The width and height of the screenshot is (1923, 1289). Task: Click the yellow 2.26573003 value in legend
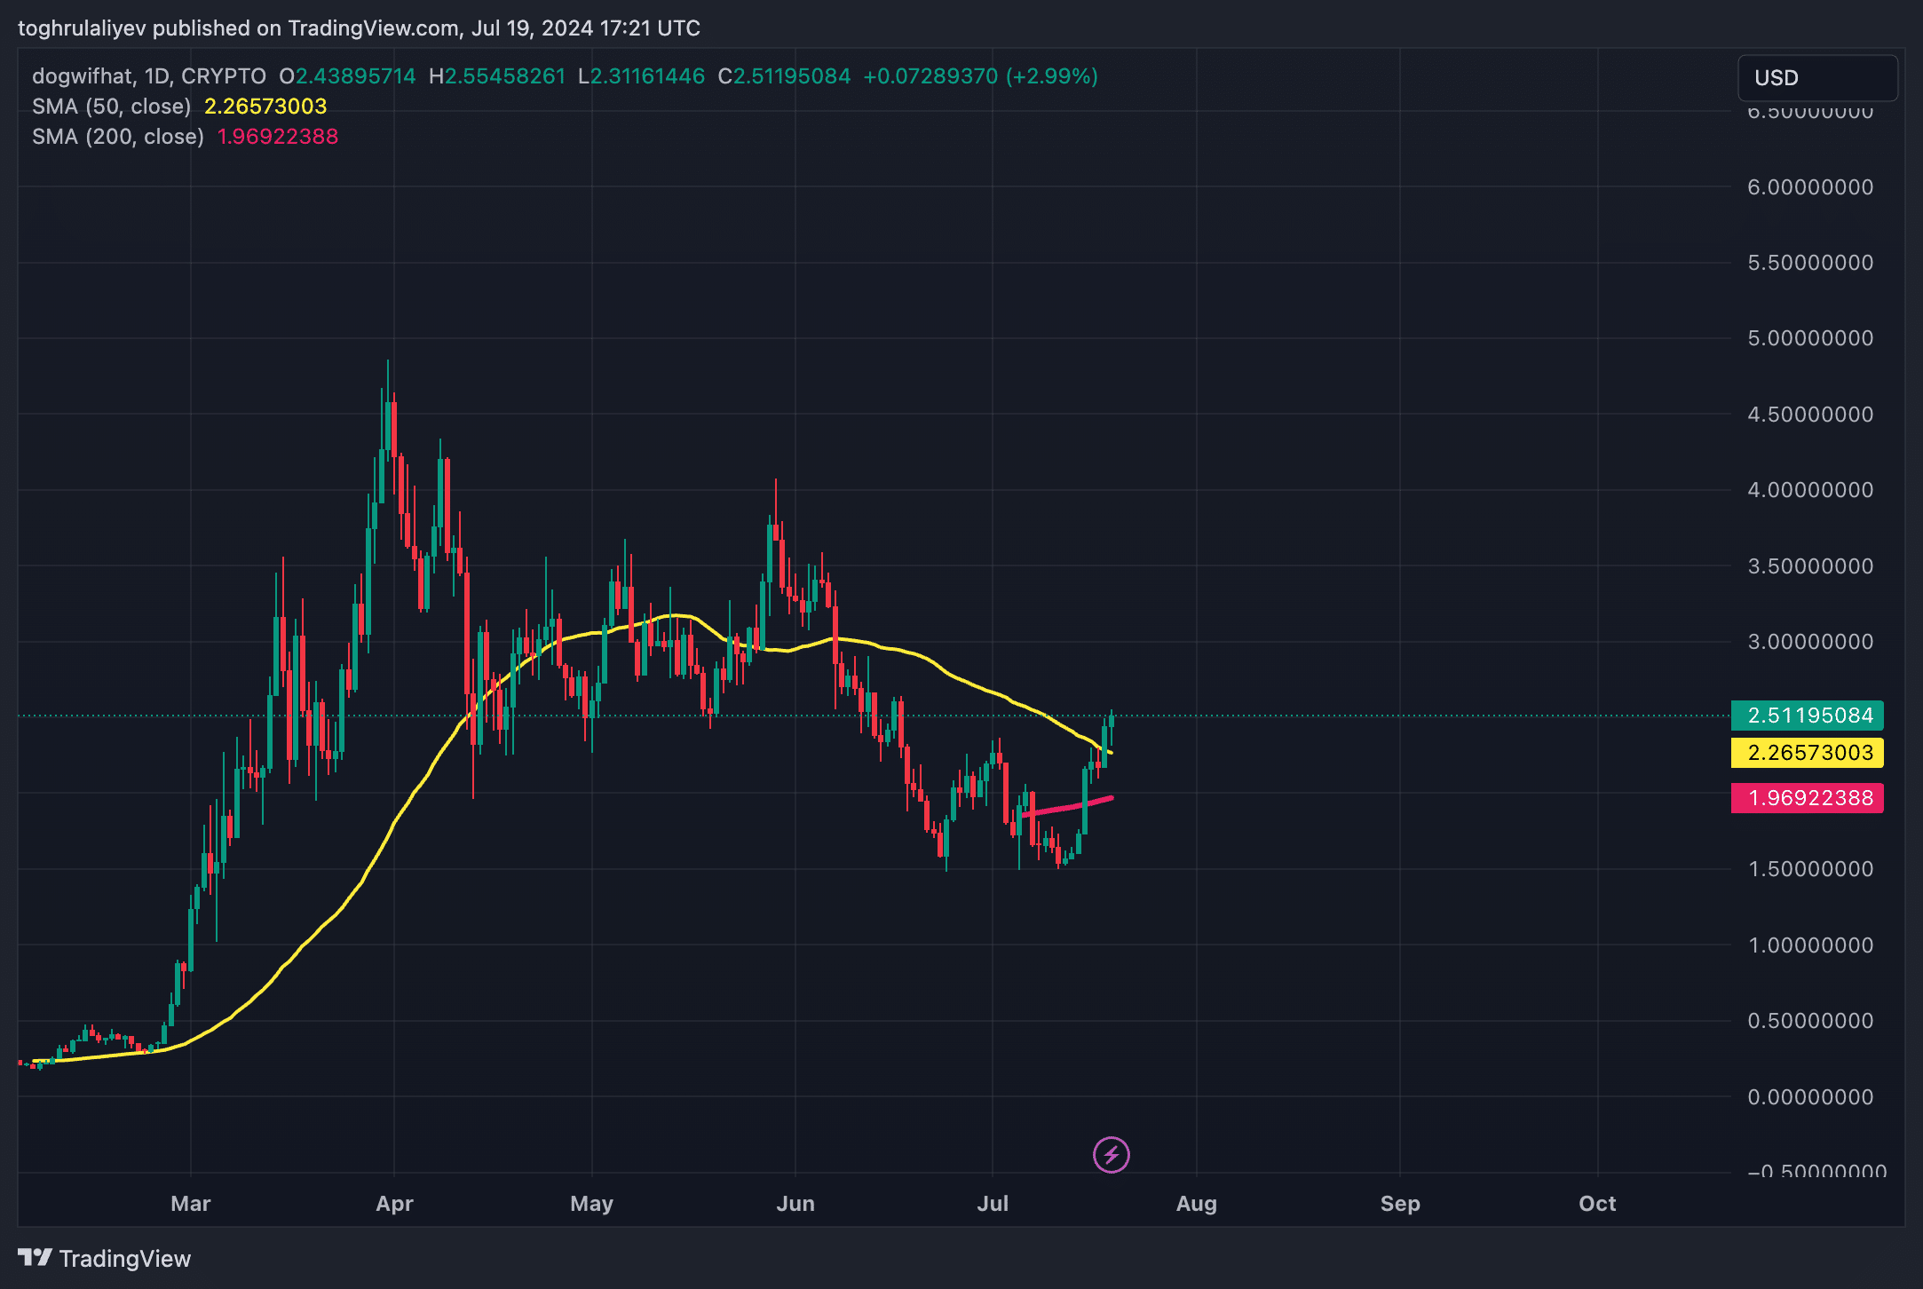coord(265,107)
